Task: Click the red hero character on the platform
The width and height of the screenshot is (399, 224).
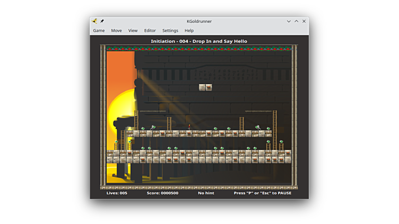Action: coord(189,127)
